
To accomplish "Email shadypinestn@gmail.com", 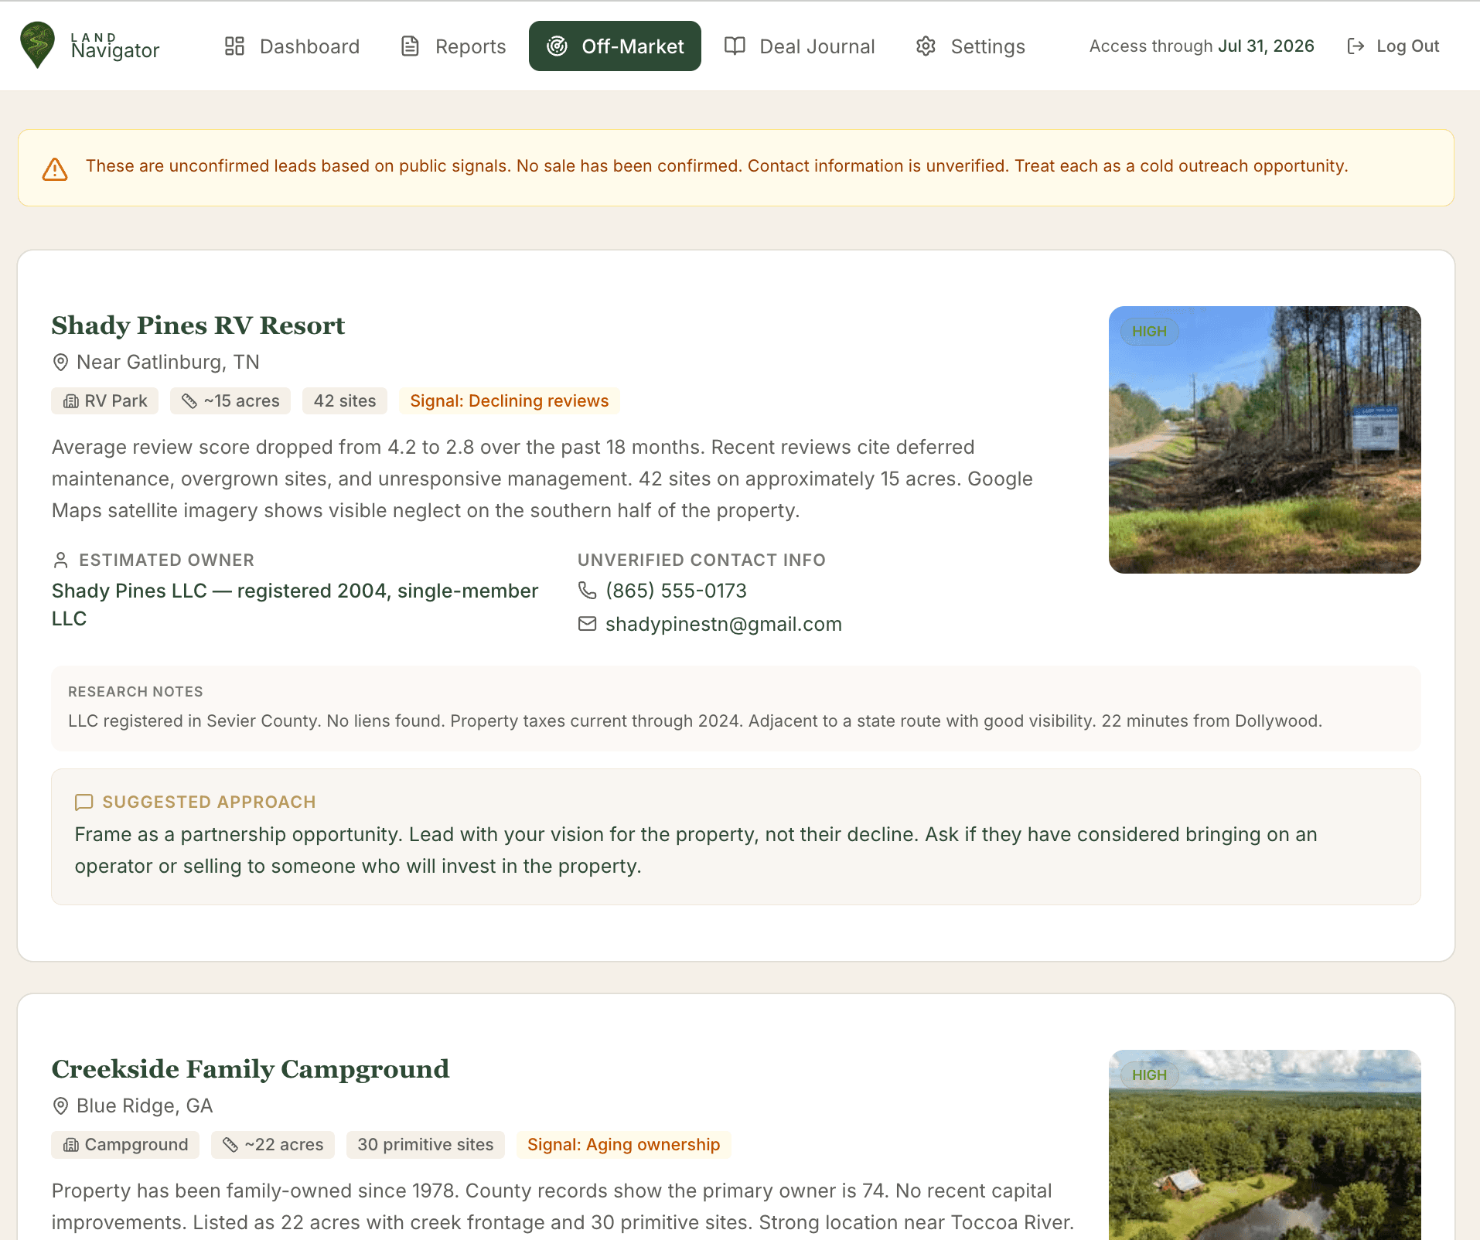I will coord(724,624).
